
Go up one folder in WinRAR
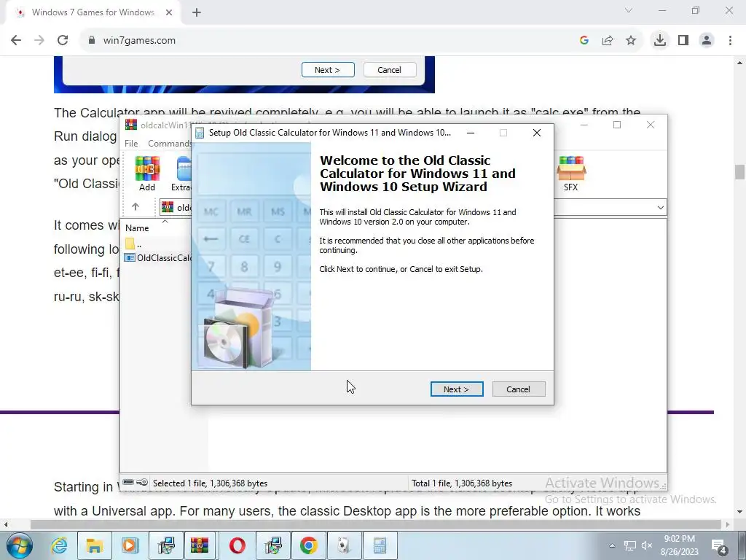(x=136, y=206)
